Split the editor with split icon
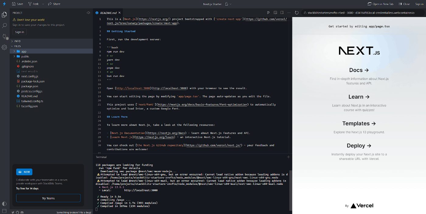The width and height of the screenshot is (426, 214). 282,13
